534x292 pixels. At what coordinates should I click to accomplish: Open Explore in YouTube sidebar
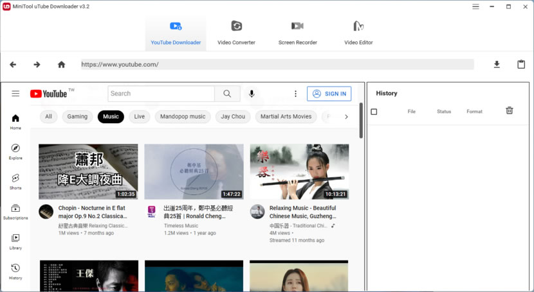pos(15,151)
